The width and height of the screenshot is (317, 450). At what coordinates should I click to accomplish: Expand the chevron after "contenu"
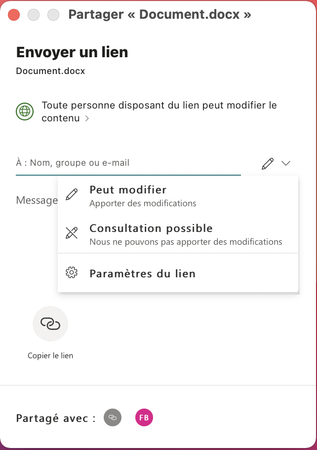pyautogui.click(x=87, y=119)
